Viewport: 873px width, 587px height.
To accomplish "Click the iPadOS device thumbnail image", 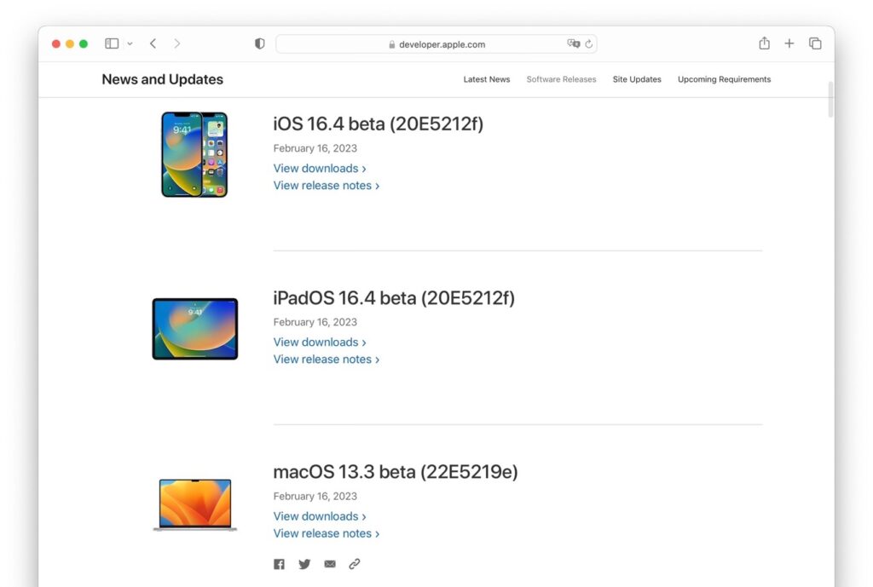I will coord(194,328).
